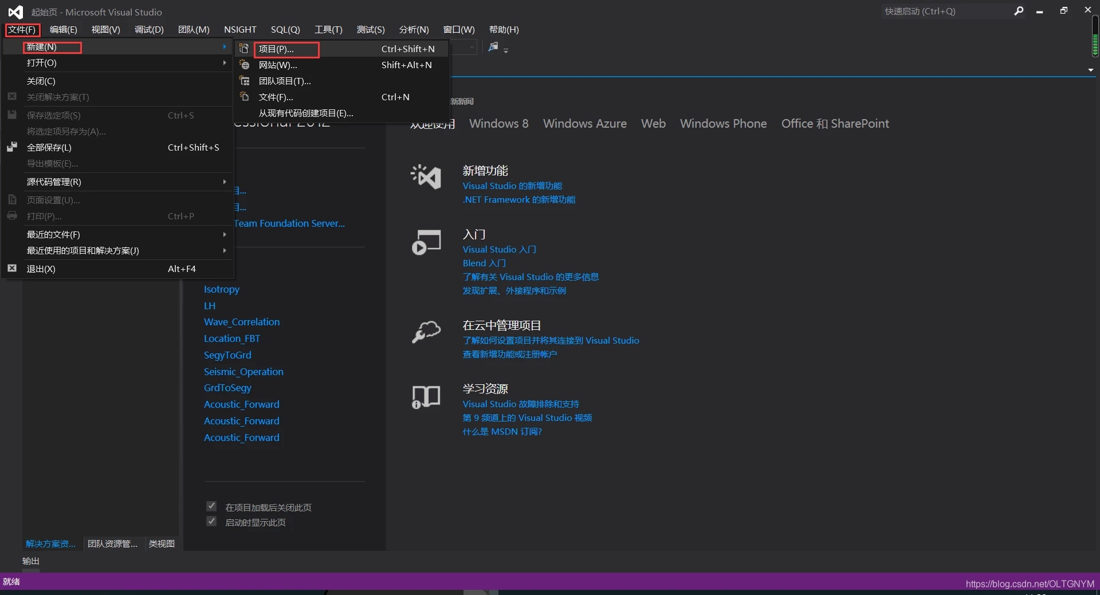Switch to Office 和 SharePoint tab
1100x595 pixels.
point(835,124)
